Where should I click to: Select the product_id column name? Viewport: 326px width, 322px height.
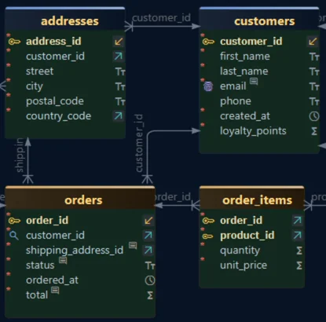coord(247,236)
